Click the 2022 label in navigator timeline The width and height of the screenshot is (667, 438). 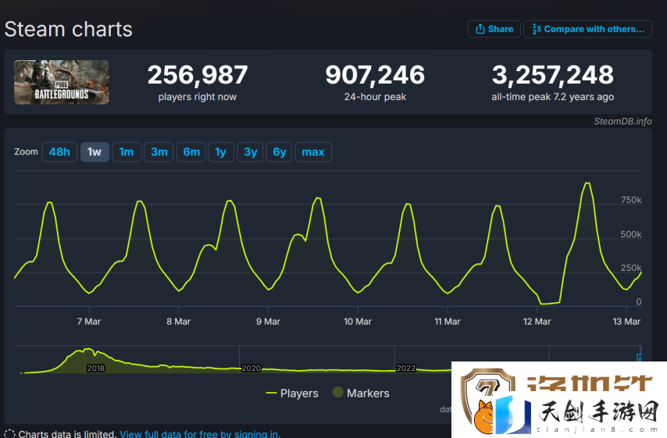pyautogui.click(x=406, y=369)
